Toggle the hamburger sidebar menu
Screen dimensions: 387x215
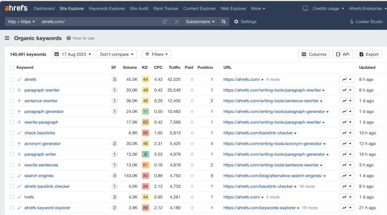7,38
